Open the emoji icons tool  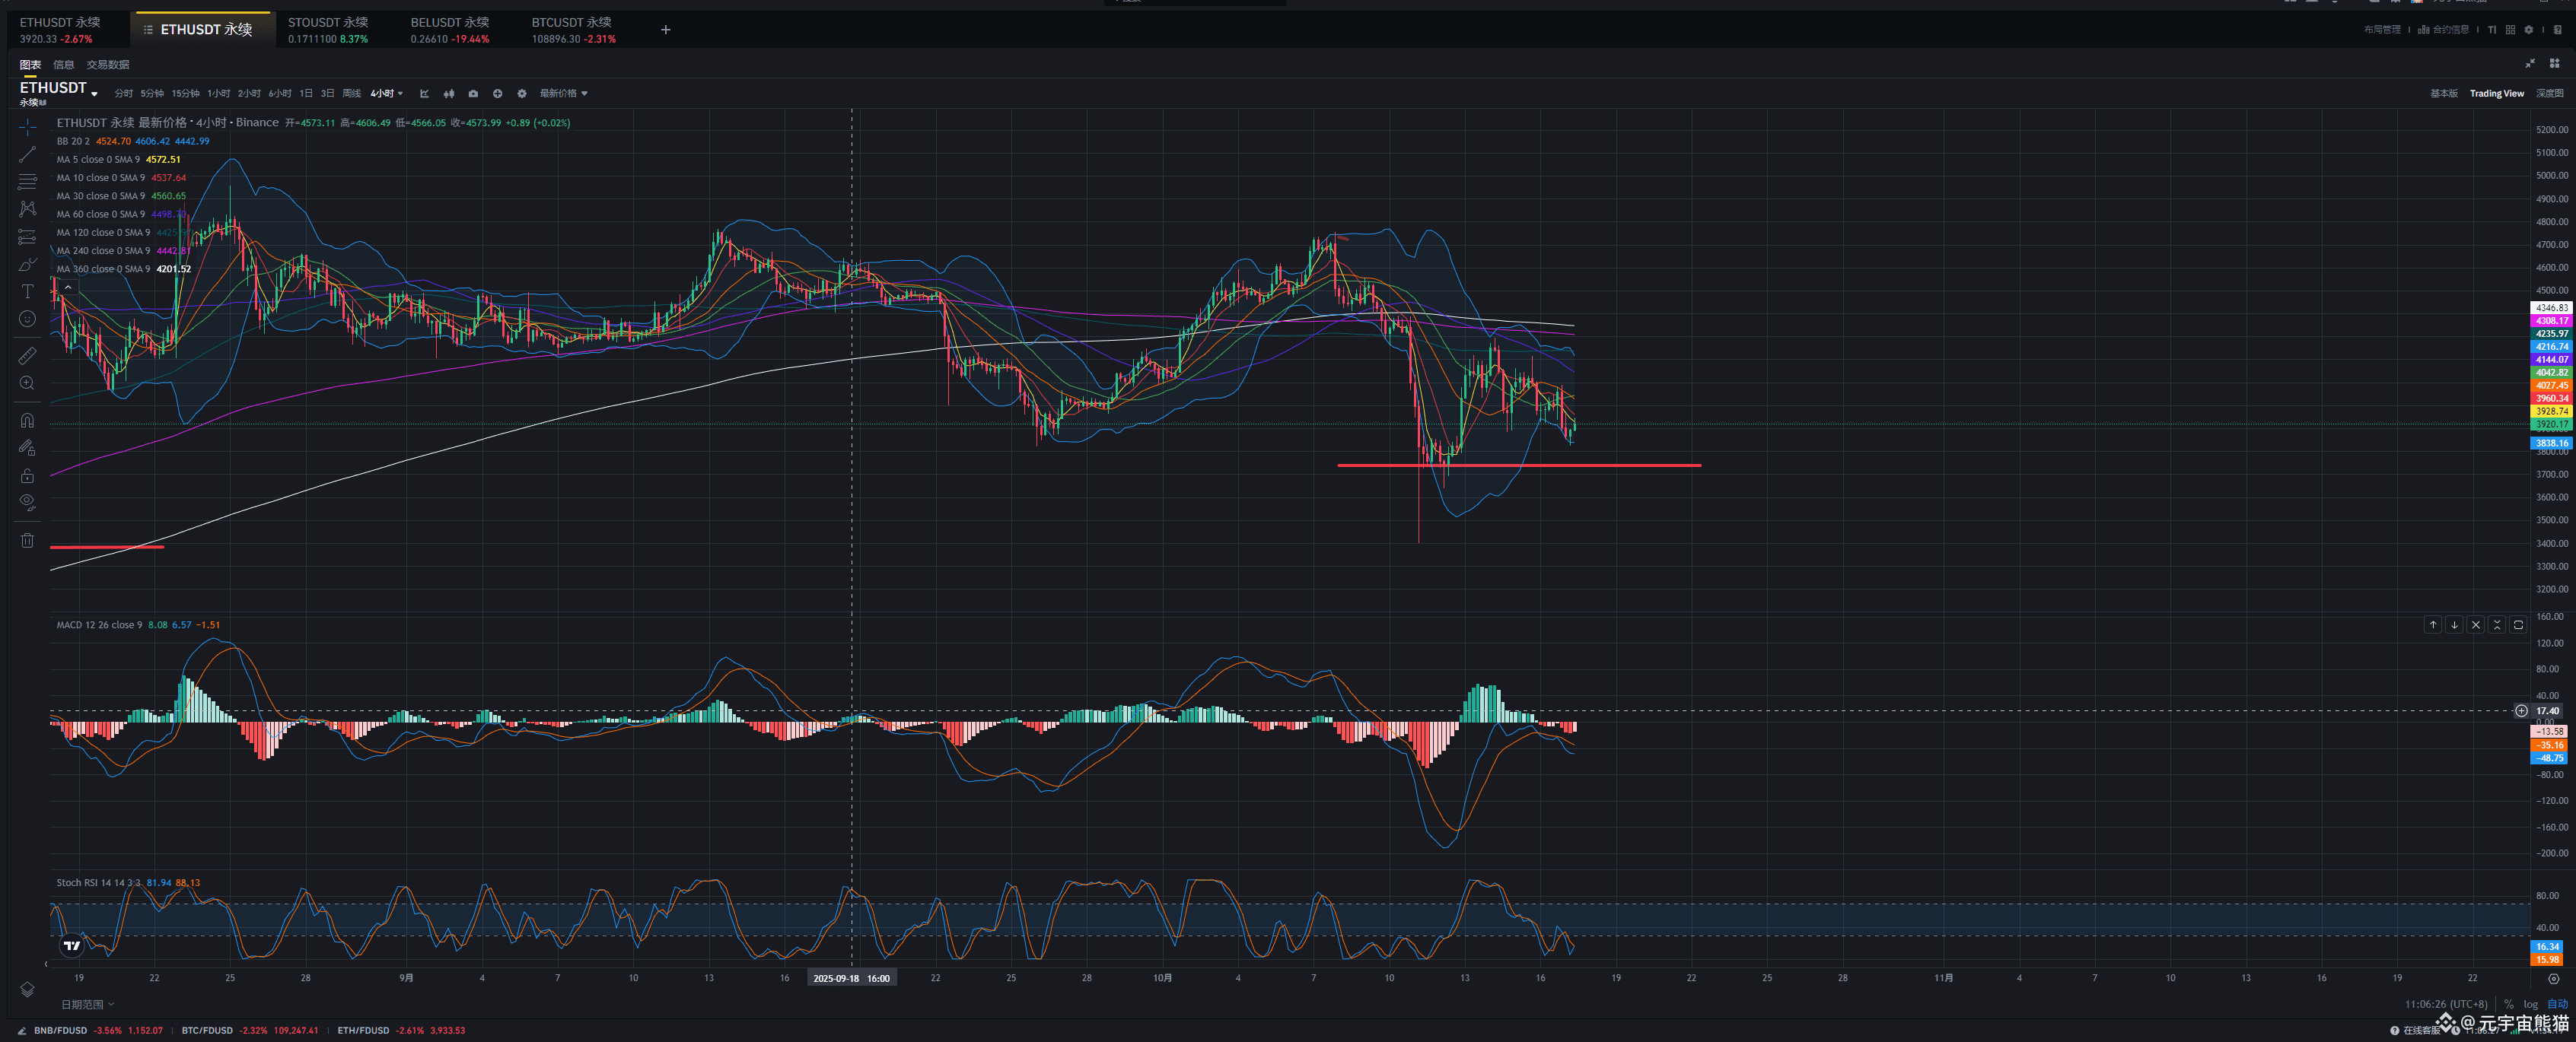click(27, 319)
